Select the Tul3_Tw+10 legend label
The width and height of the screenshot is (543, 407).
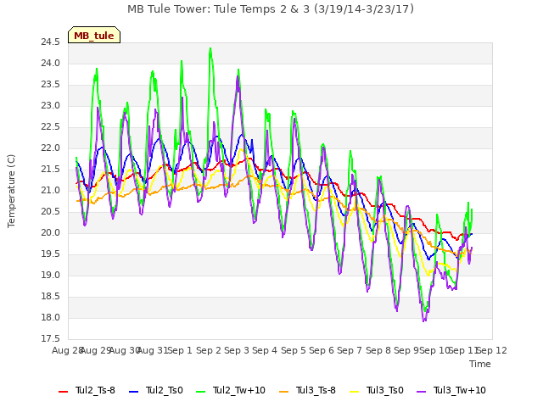[460, 390]
